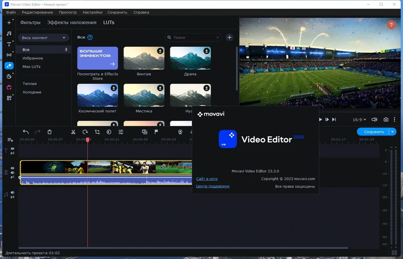
Task: Toggle link on the titles track
Action: click(x=12, y=153)
